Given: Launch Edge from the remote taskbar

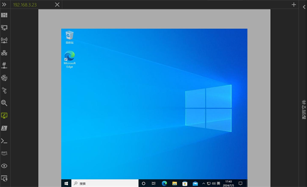Looking at the screenshot, I should [x=164, y=183].
